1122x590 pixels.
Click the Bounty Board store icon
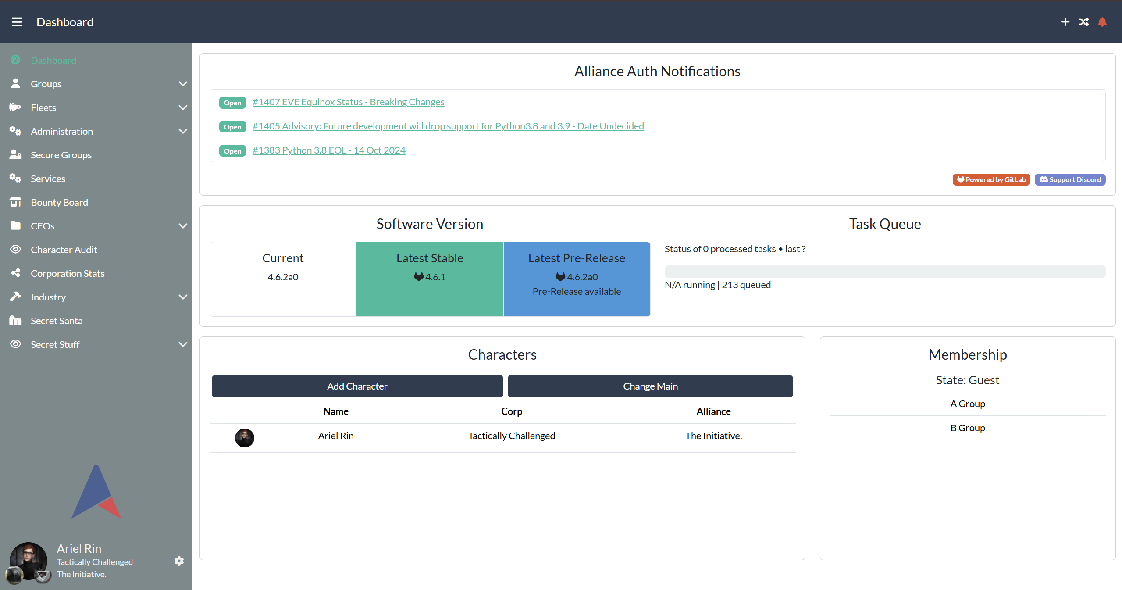[x=16, y=202]
